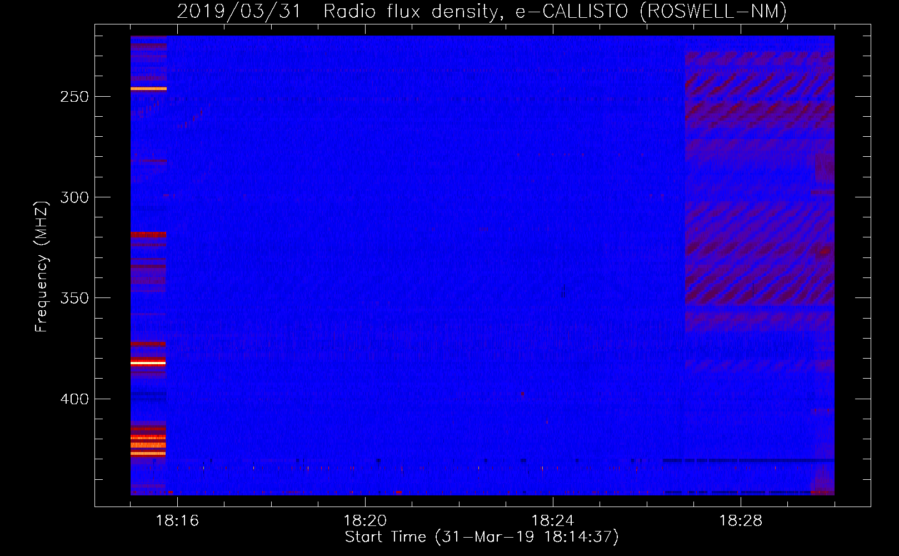899x556 pixels.
Task: Click the '18:28' time tick label
Action: 741,521
